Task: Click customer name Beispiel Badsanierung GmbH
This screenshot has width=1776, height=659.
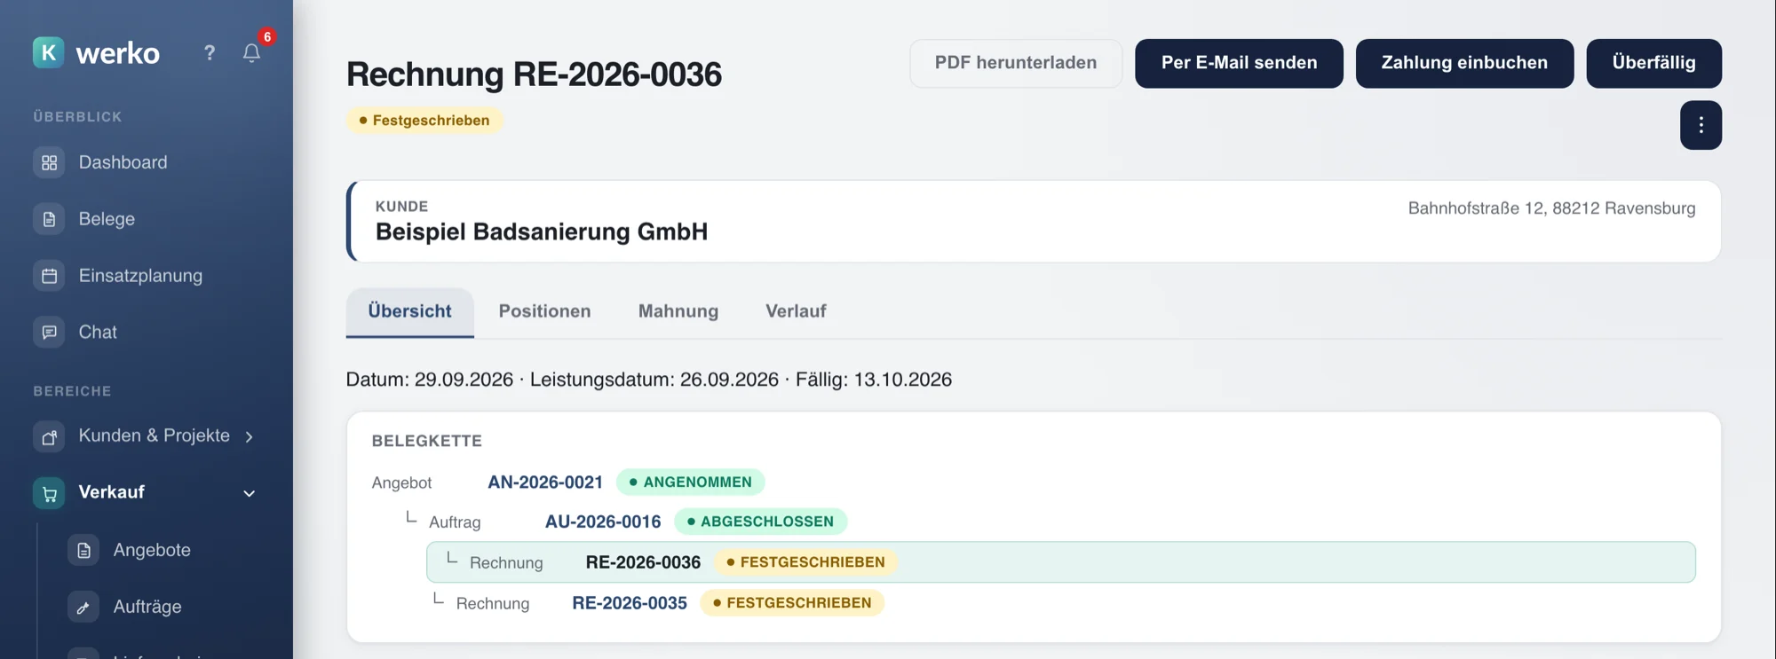Action: (542, 232)
